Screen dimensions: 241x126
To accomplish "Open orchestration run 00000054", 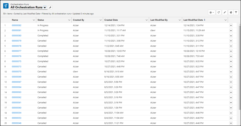I will [17, 113].
